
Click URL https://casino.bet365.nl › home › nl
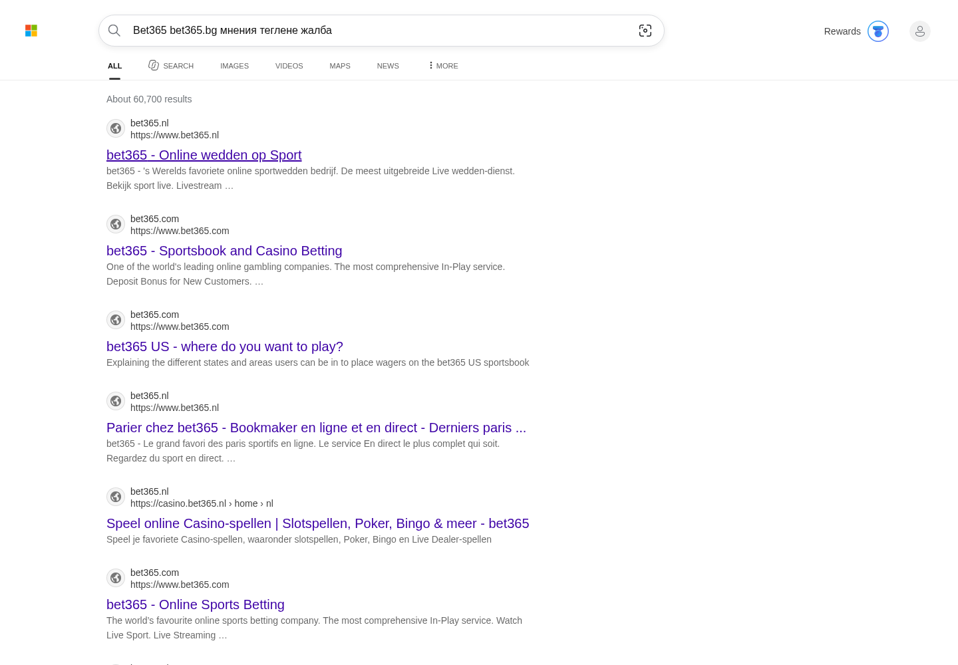[202, 503]
